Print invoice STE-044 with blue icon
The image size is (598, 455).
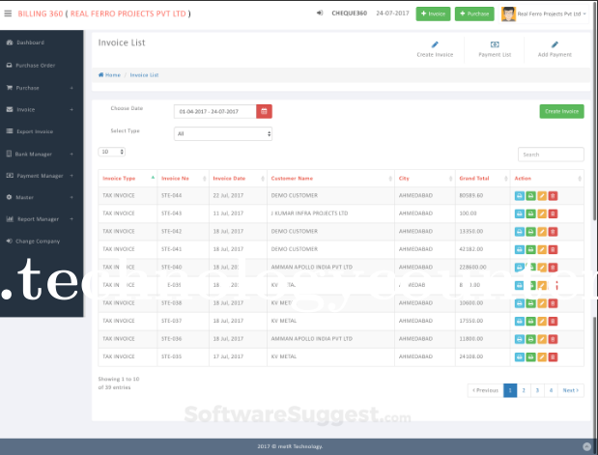(520, 196)
